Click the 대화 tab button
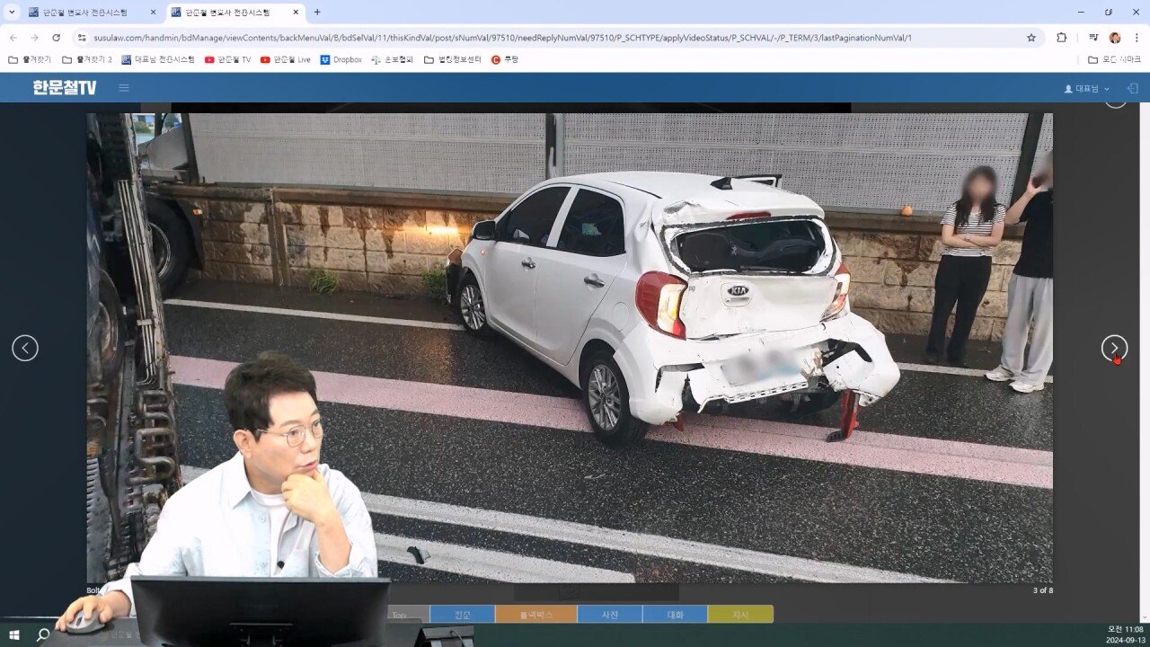The image size is (1150, 647). [x=675, y=615]
